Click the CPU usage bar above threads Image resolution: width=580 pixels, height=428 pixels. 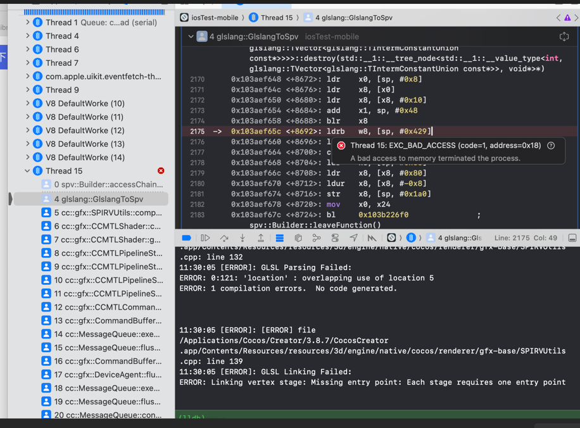click(x=94, y=12)
